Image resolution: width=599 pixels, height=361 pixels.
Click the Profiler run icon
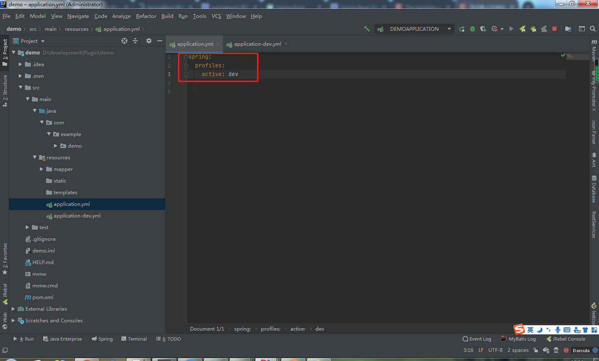point(494,29)
